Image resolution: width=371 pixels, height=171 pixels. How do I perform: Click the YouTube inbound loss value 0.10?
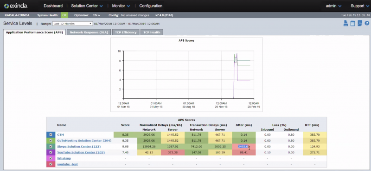point(267,152)
